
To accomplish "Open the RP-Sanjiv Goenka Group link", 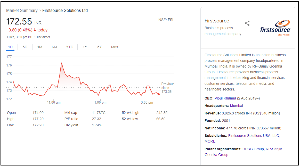I will (x=243, y=152).
